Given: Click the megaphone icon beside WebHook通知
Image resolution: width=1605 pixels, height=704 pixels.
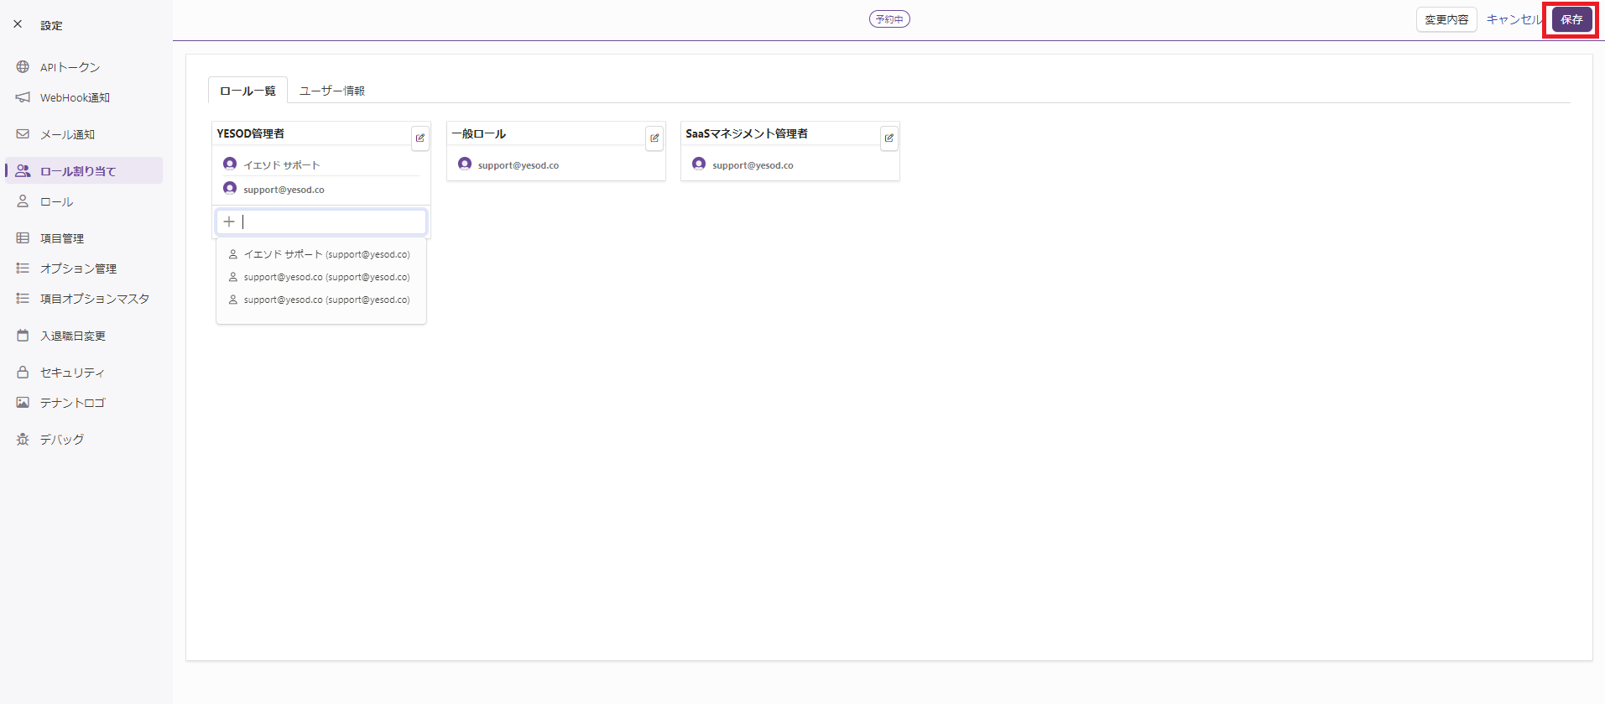Looking at the screenshot, I should tap(23, 97).
